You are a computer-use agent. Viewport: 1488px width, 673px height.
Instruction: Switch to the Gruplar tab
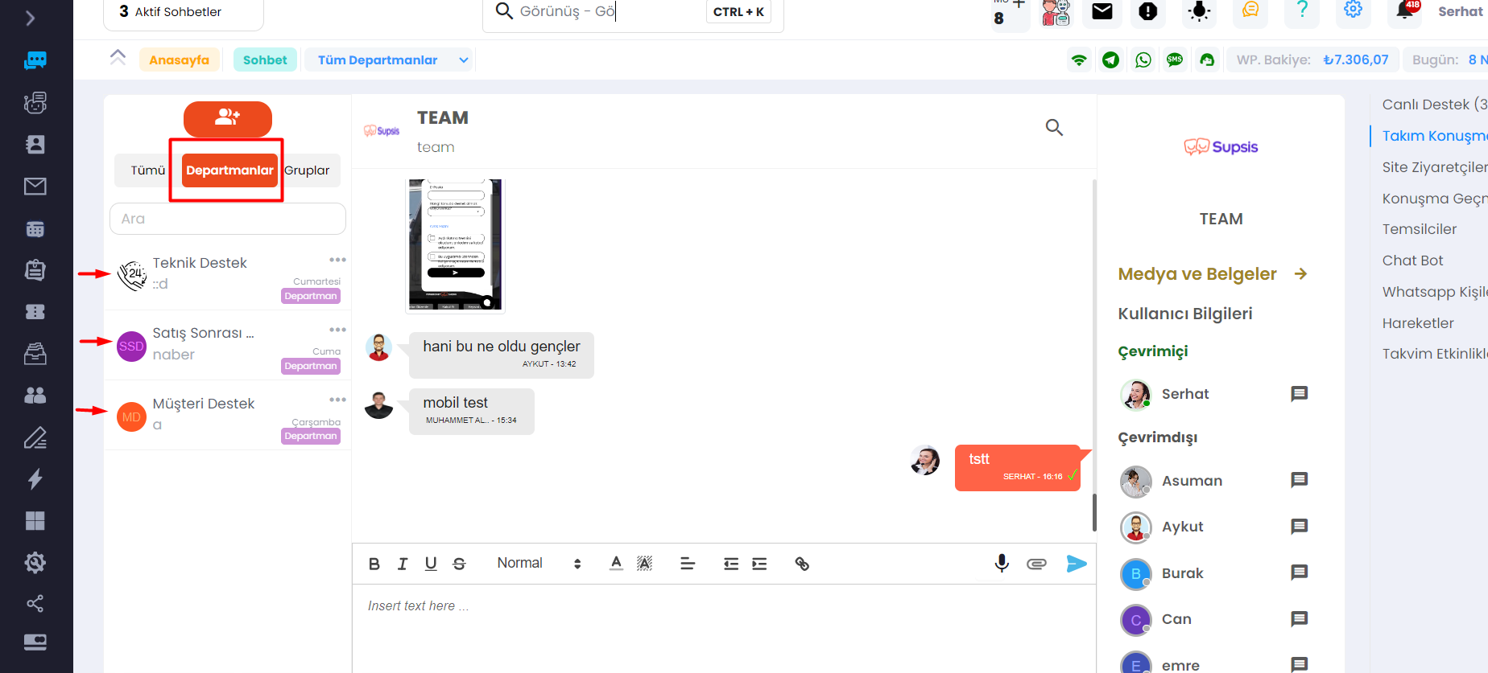308,170
